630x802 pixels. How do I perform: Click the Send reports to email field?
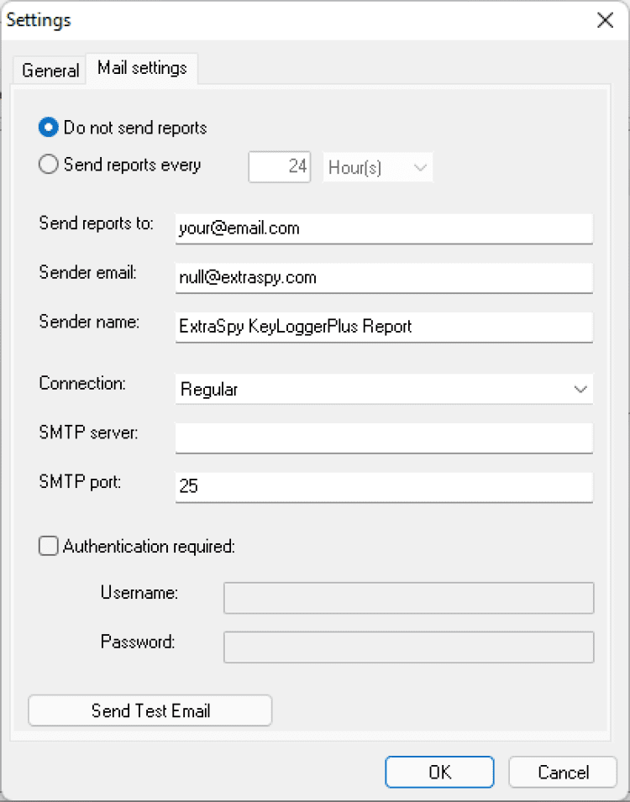point(384,228)
